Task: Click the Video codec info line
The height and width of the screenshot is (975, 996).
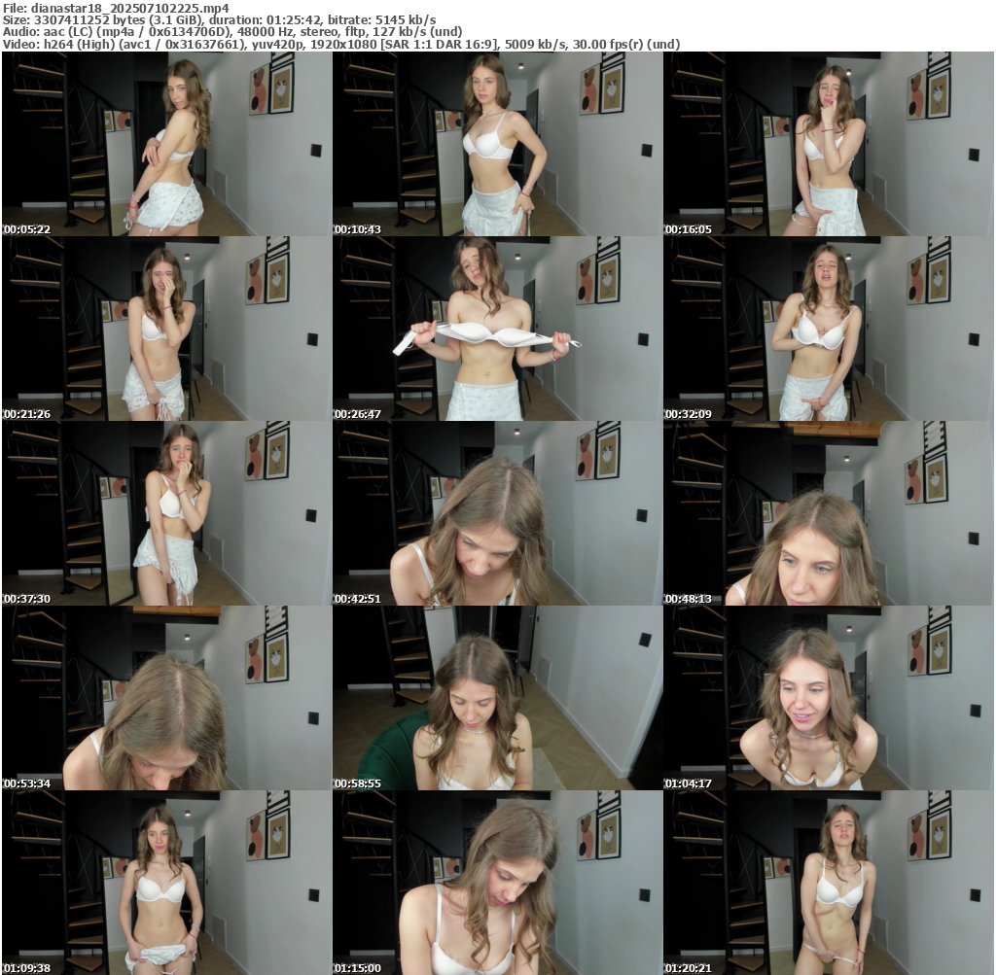Action: (340, 44)
